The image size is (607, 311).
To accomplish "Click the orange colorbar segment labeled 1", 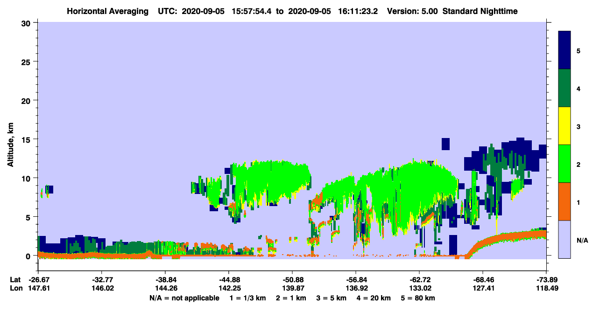I will tap(565, 201).
